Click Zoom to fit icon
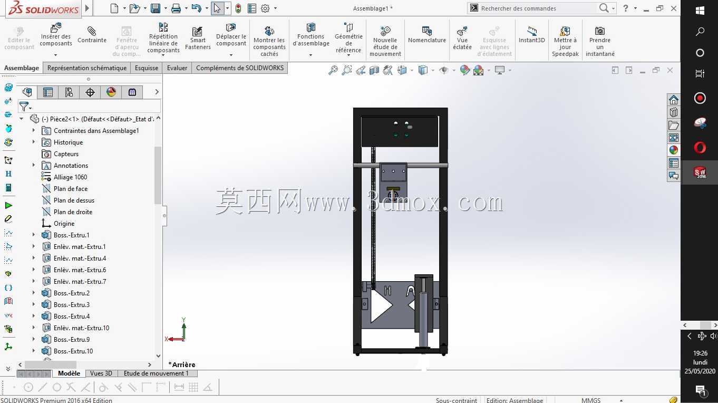 333,70
